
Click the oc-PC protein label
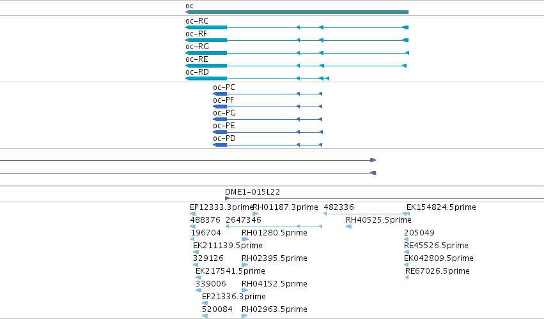coord(224,87)
